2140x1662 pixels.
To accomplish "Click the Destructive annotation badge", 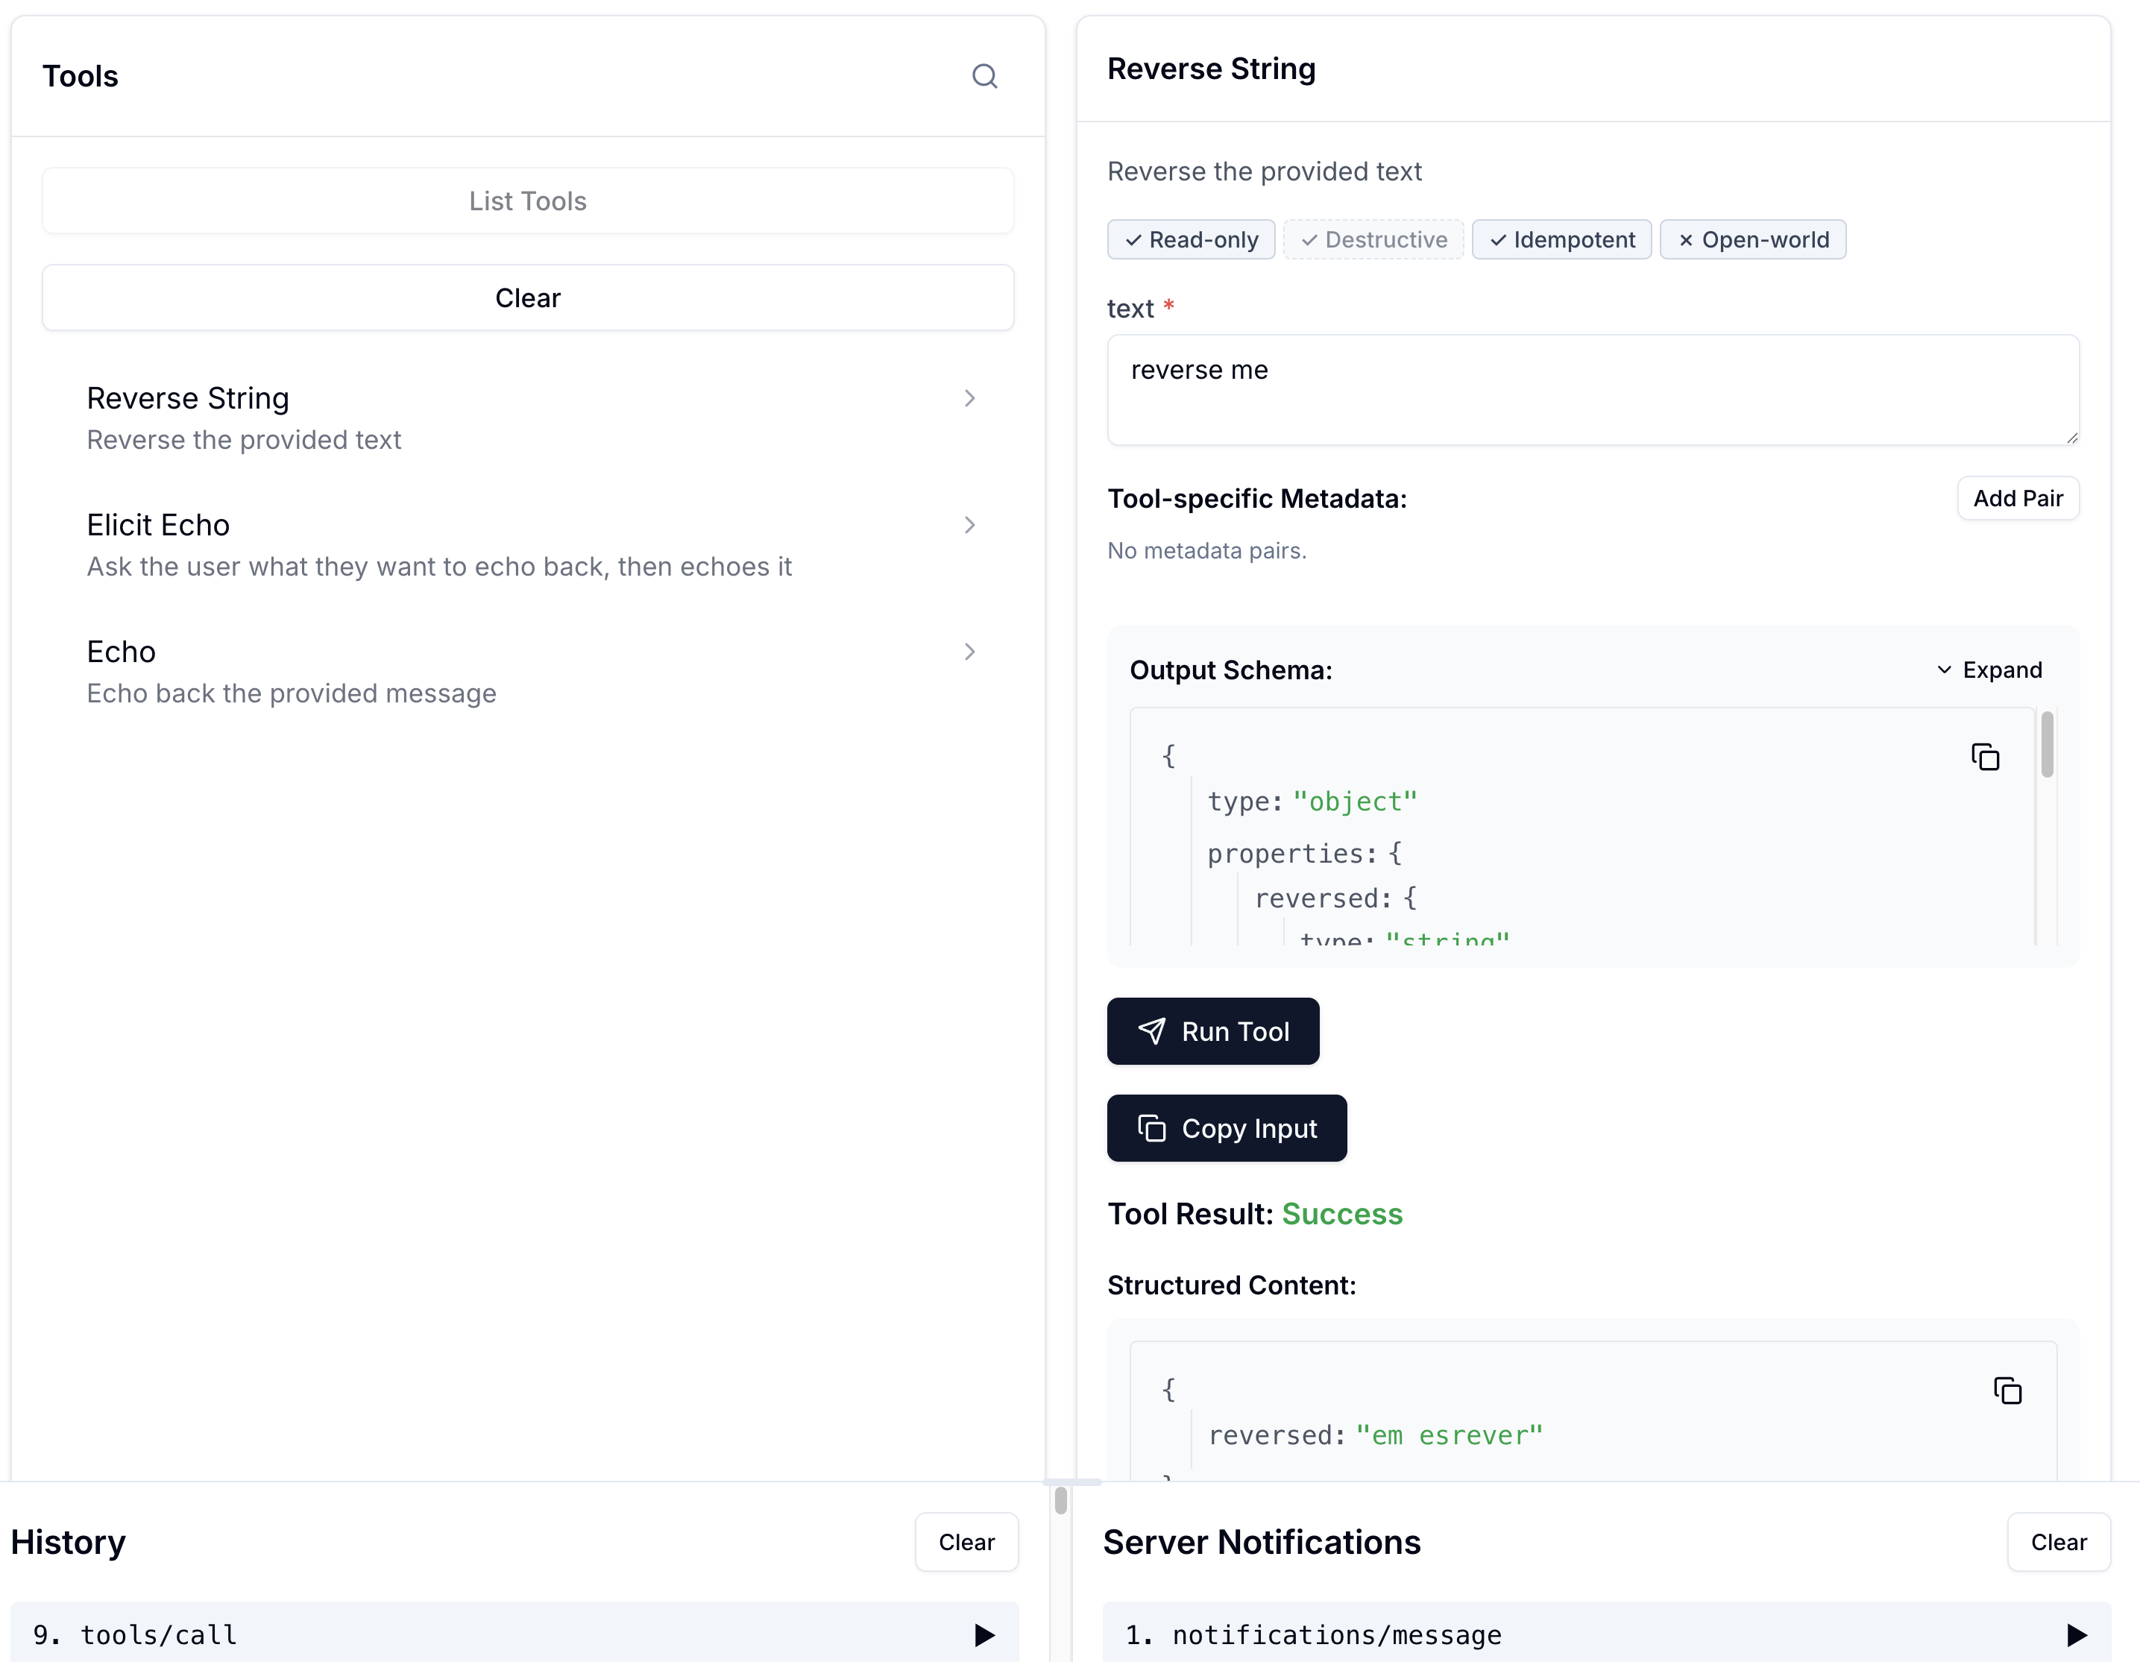I will coord(1373,240).
